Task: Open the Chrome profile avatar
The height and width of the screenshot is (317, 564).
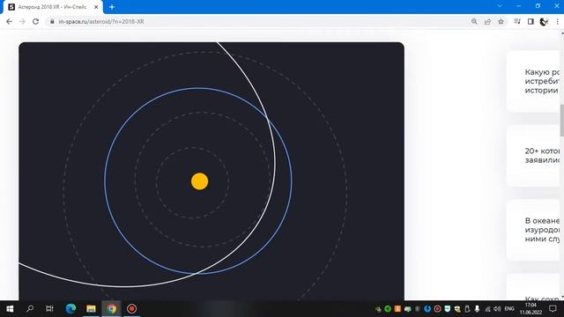Action: [x=544, y=21]
